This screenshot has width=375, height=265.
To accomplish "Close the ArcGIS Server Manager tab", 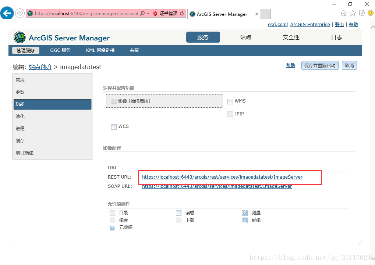I will 257,14.
